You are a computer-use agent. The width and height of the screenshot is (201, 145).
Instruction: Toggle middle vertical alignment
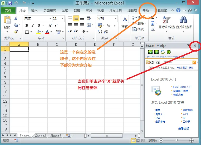(76, 18)
